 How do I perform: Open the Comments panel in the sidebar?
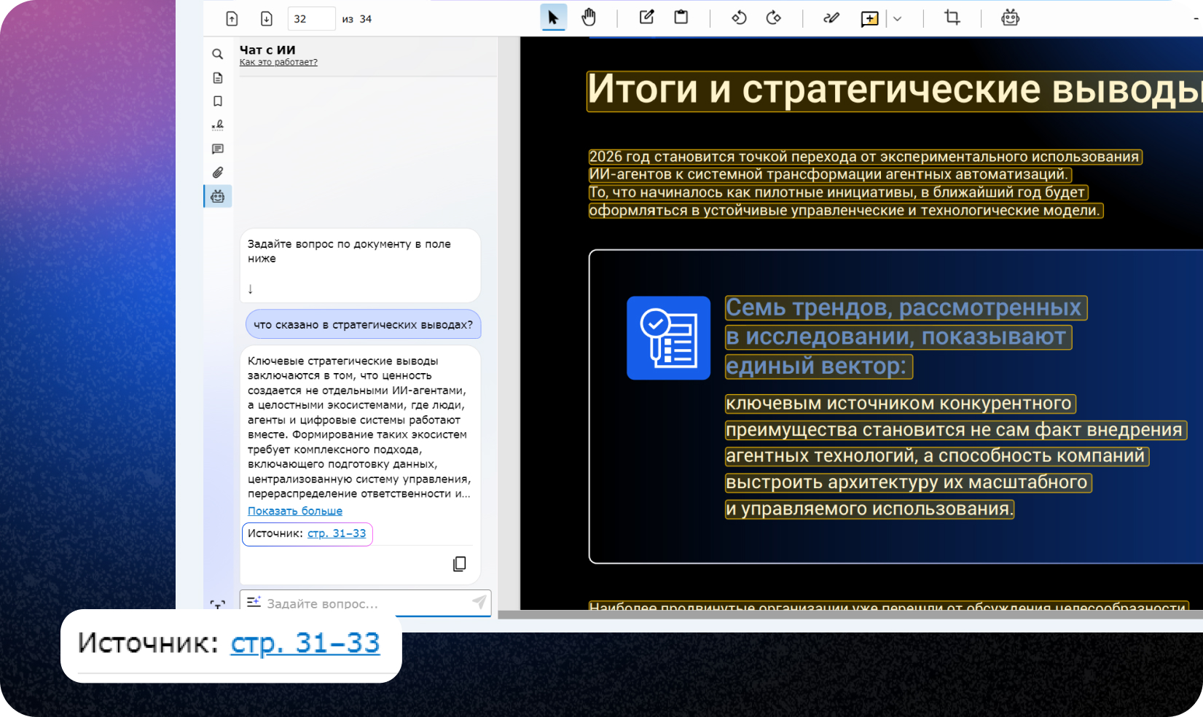[217, 149]
